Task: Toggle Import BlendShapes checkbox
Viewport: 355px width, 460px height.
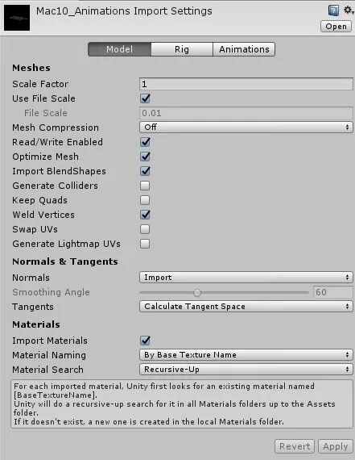Action: 145,171
